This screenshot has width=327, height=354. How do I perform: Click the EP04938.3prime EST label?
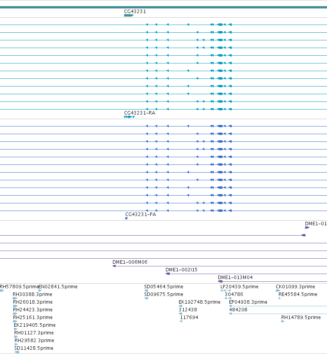pyautogui.click(x=248, y=302)
